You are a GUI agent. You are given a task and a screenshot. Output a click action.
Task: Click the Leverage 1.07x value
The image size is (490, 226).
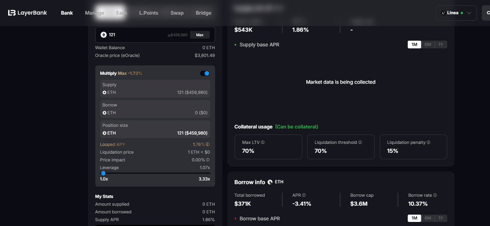[x=204, y=168]
